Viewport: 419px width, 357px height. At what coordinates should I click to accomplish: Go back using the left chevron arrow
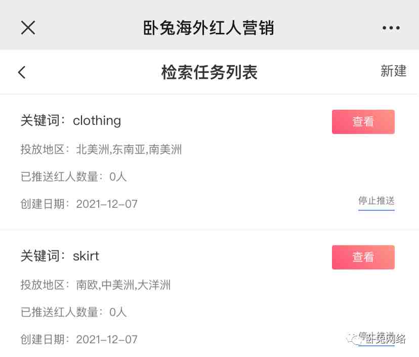[22, 72]
